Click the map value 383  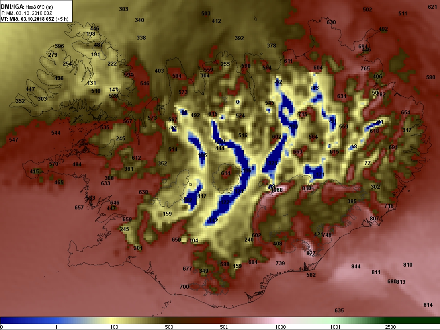click(x=124, y=9)
